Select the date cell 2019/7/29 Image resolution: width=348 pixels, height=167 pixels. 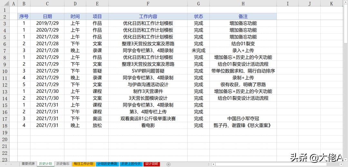pyautogui.click(x=47, y=23)
